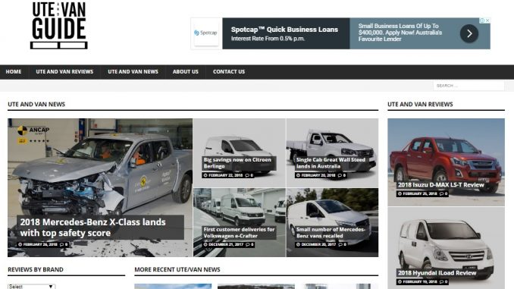Viewport: 514px width, 289px height.
Task: Click the Ute Van Guide logo
Action: click(59, 25)
